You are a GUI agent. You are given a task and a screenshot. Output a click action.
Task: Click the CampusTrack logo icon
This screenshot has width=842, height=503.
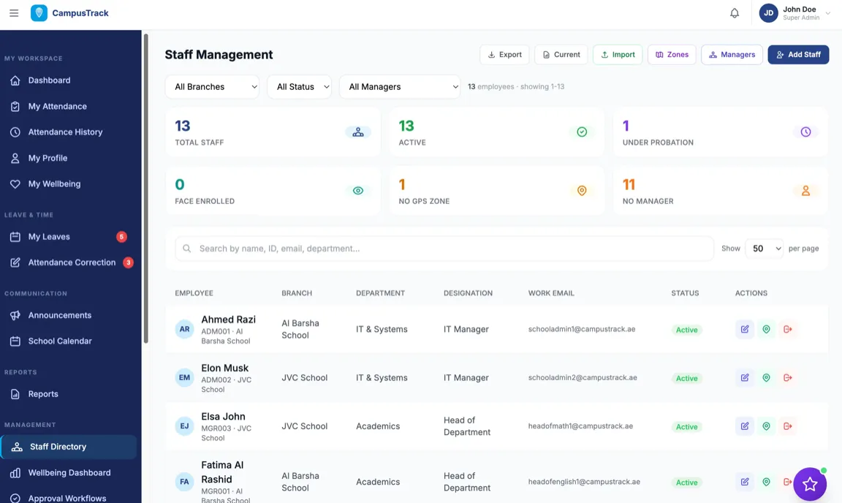39,13
